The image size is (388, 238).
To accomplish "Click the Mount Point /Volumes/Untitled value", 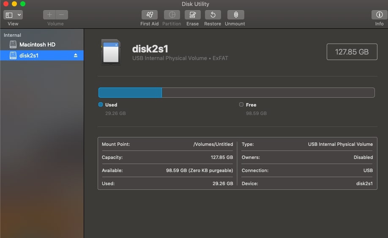I will pos(213,144).
